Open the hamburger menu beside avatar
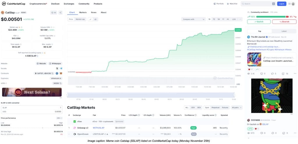 [289, 3]
